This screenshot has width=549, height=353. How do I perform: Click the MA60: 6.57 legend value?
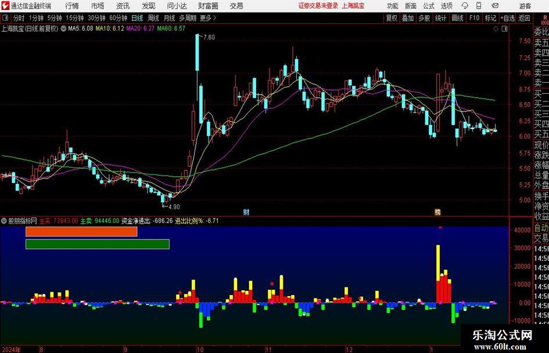pyautogui.click(x=171, y=28)
